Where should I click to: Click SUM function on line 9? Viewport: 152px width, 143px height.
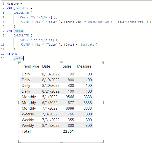tap(23, 40)
